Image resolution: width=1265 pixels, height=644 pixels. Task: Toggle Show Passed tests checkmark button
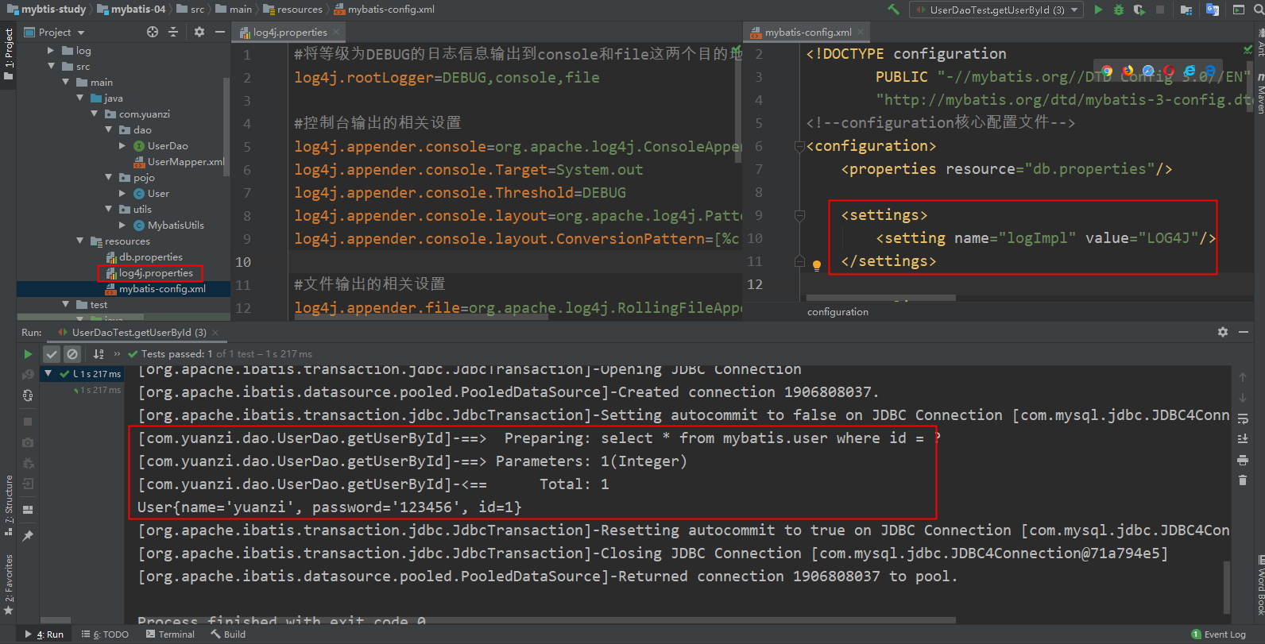[52, 354]
